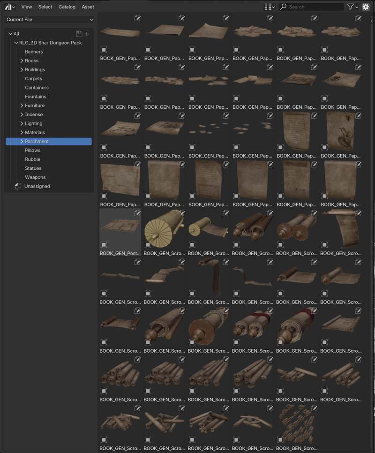Click the grid display mode icon
Image resolution: width=375 pixels, height=453 pixels.
[x=269, y=7]
